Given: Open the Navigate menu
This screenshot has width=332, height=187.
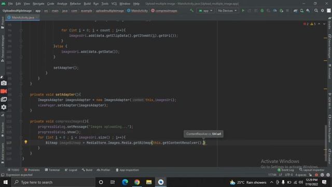Looking at the screenshot, I should tap(38, 4).
